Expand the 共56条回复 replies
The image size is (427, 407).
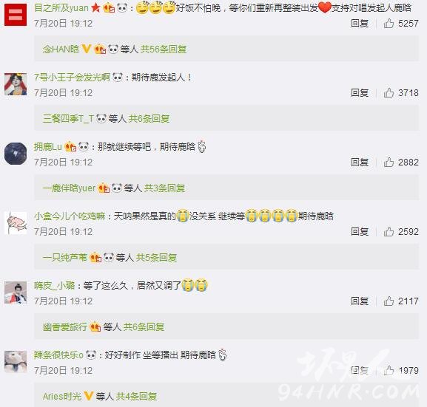coord(164,49)
